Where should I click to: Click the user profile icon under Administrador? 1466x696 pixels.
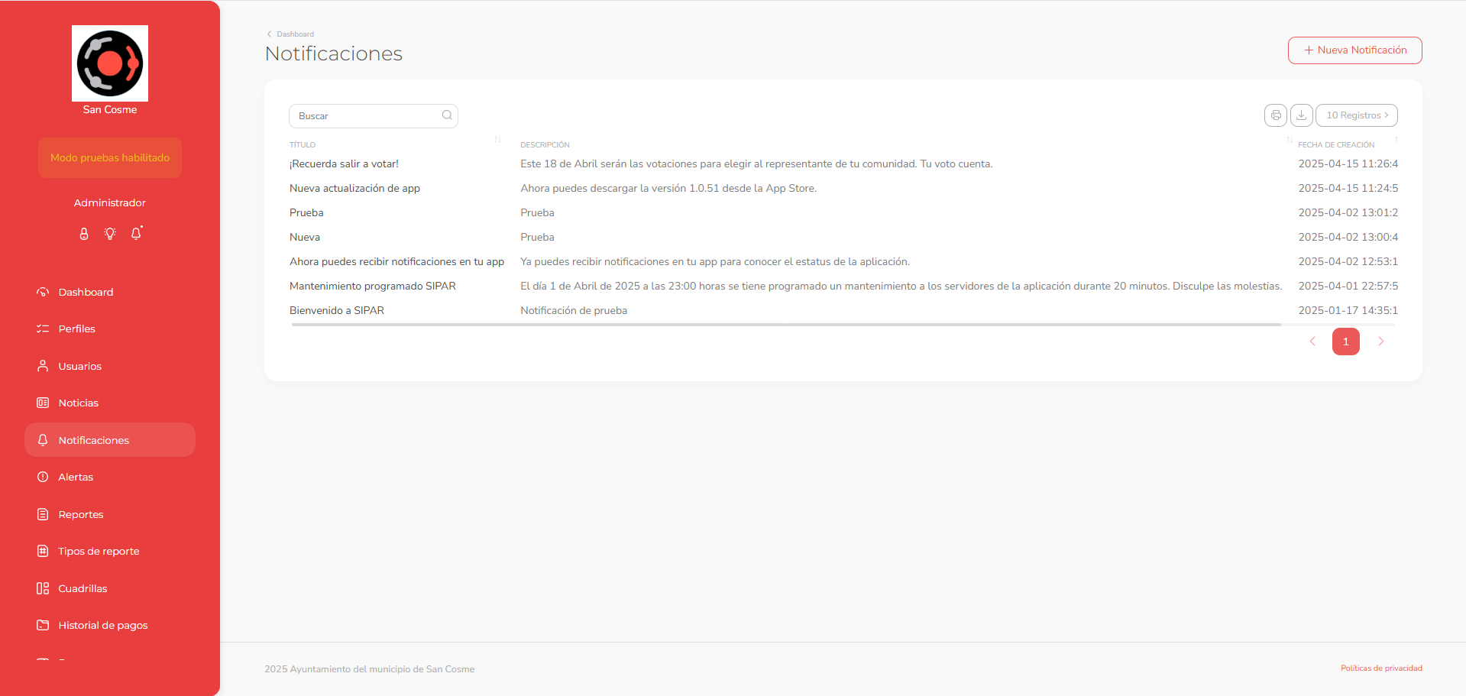84,234
